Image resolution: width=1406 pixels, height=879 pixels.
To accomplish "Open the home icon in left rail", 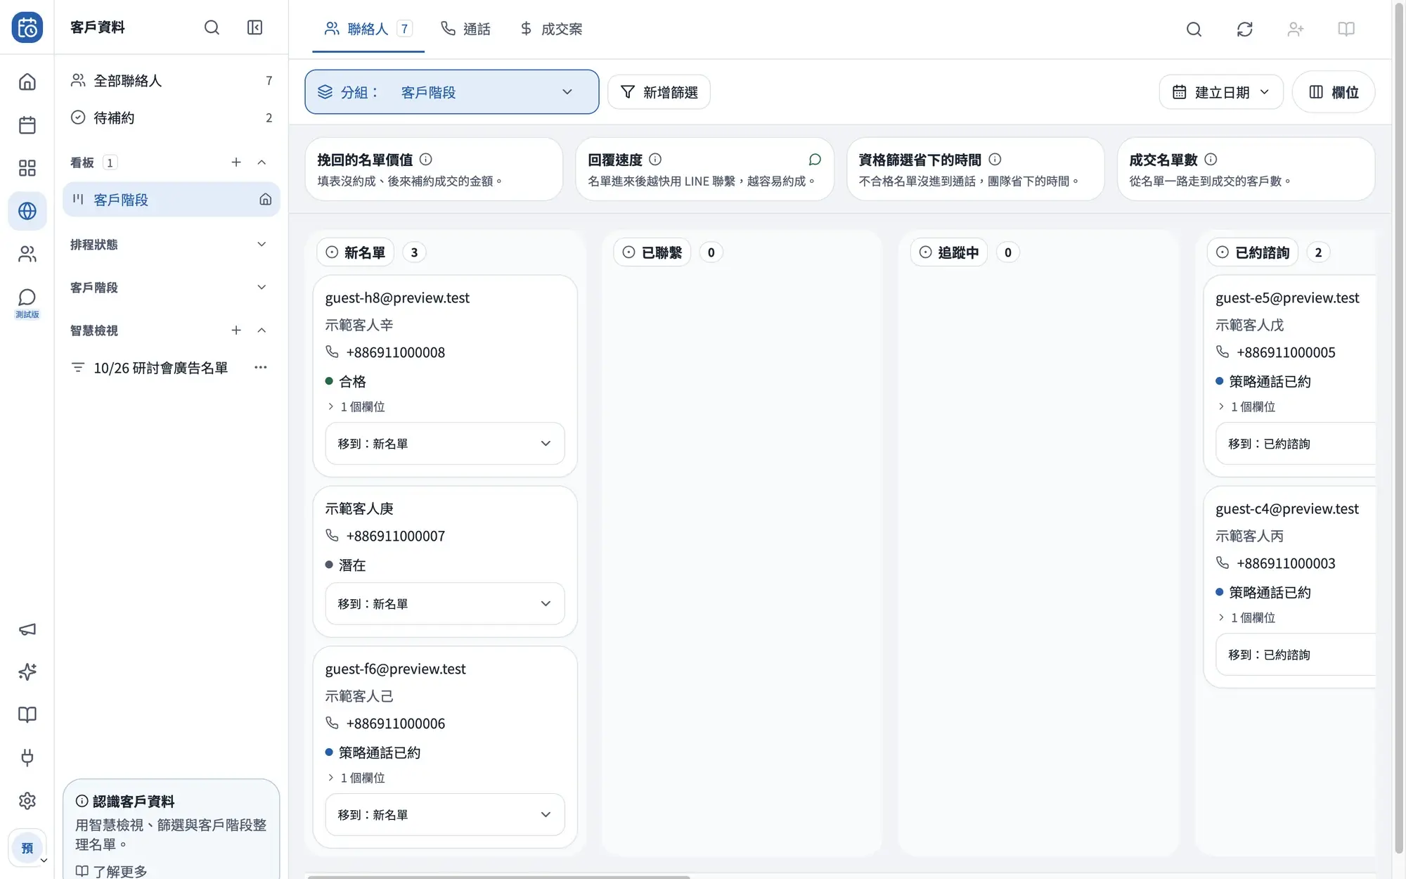I will (27, 82).
